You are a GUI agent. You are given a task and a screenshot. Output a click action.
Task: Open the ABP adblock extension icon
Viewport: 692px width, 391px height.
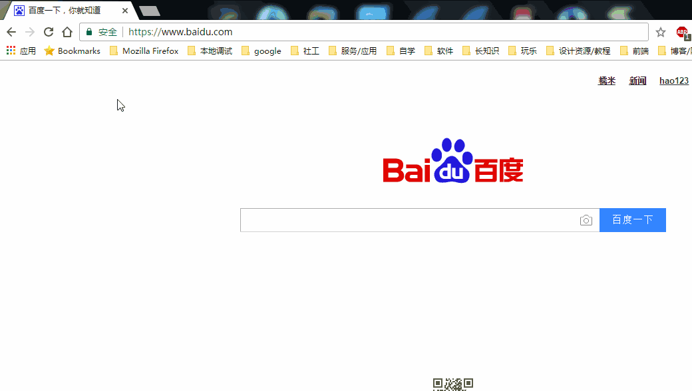coord(683,32)
